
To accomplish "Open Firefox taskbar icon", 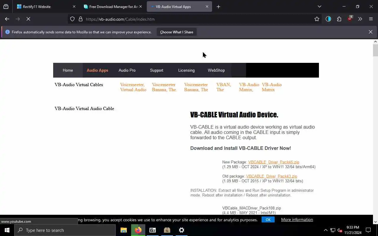I will (x=138, y=230).
